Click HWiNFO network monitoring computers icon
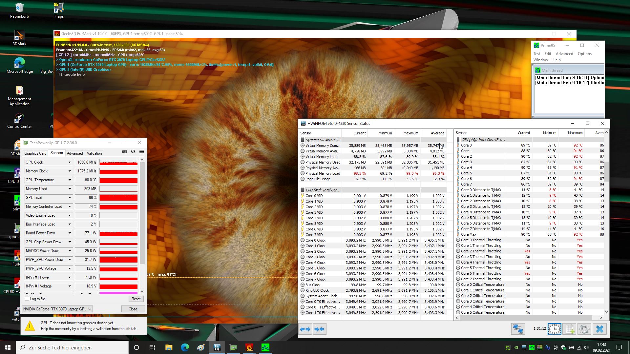 (x=518, y=329)
